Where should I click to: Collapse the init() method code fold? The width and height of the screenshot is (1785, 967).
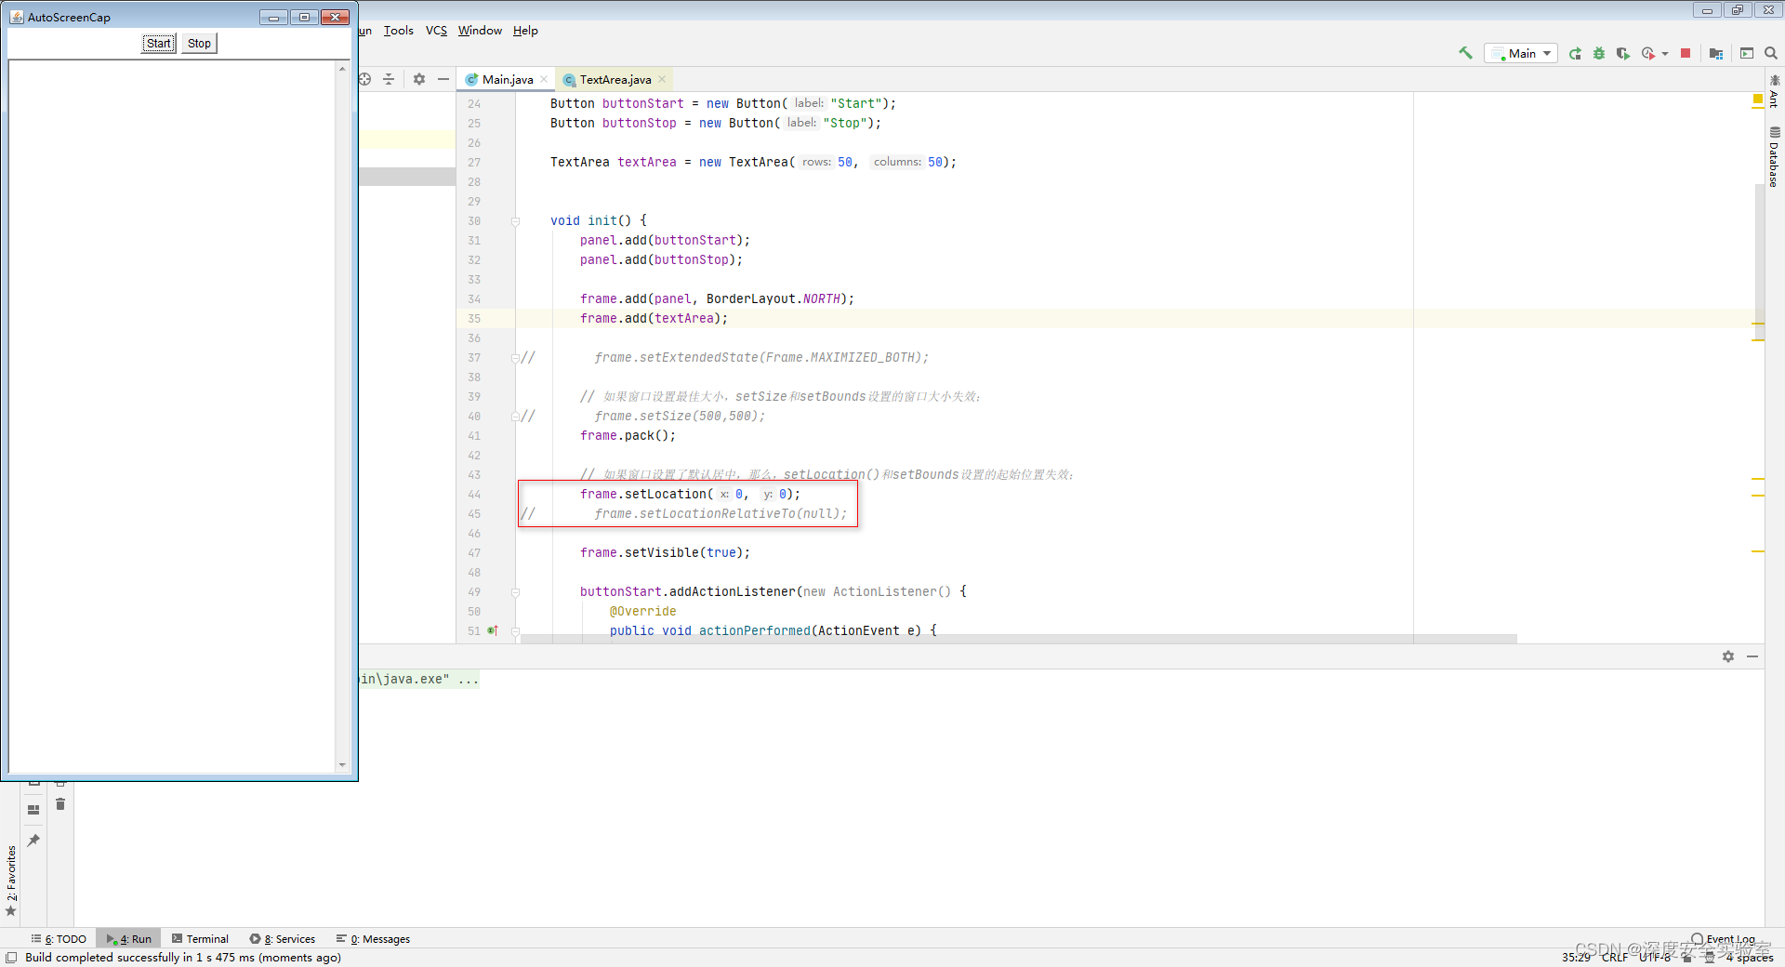coord(515,221)
